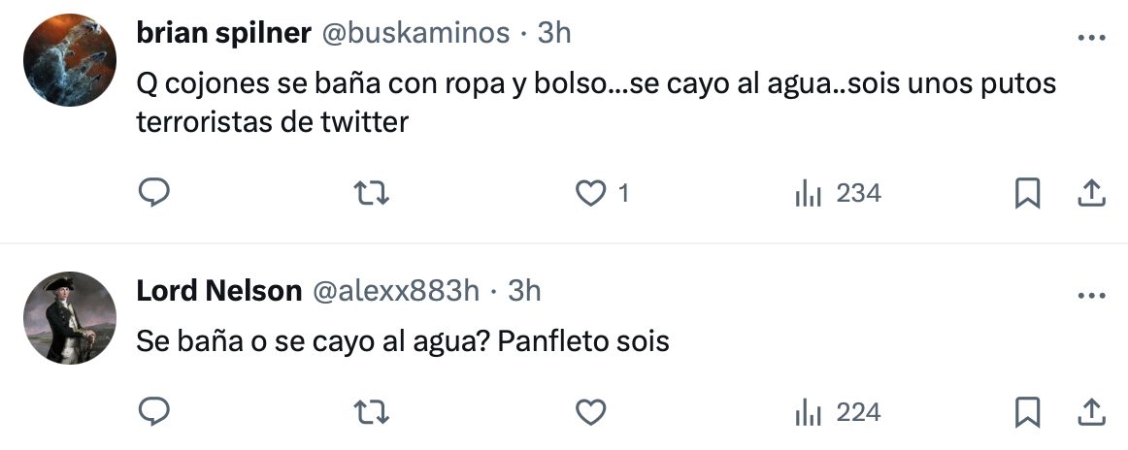Visit brian spilner's display name link

pyautogui.click(x=223, y=33)
